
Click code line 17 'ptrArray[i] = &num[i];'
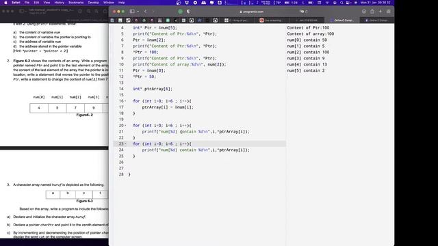pyautogui.click(x=168, y=107)
